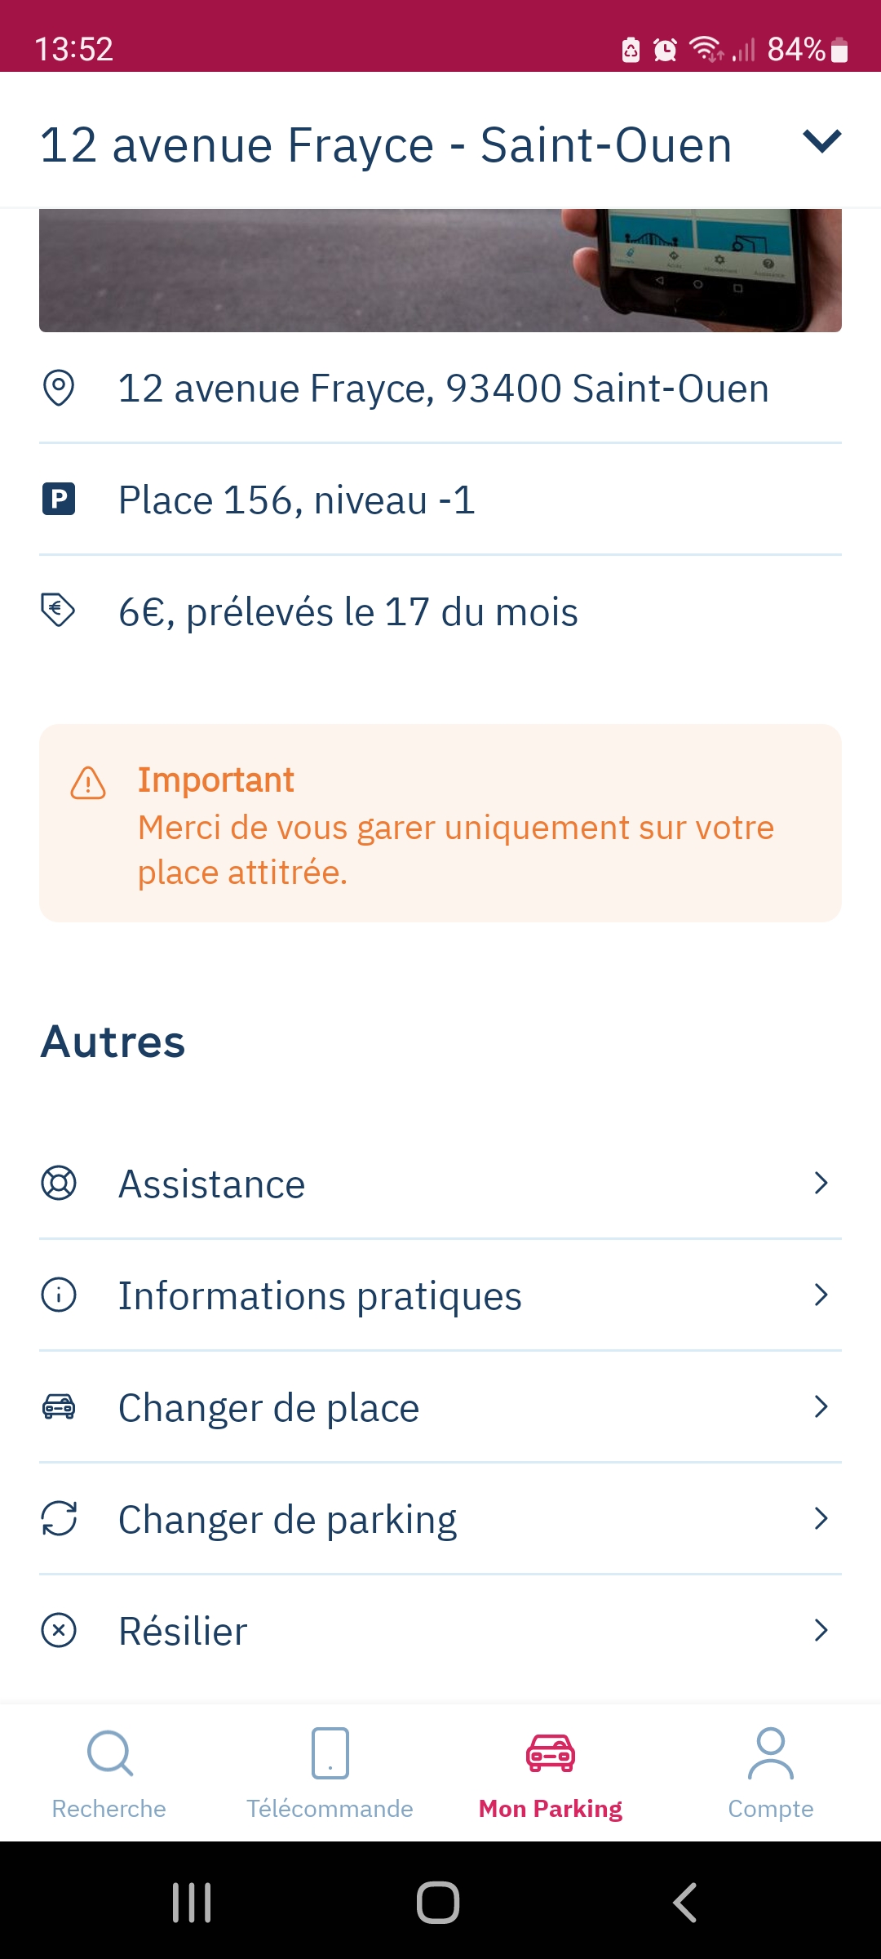
Task: Tap the Informations pratiques info icon
Action: [x=59, y=1295]
